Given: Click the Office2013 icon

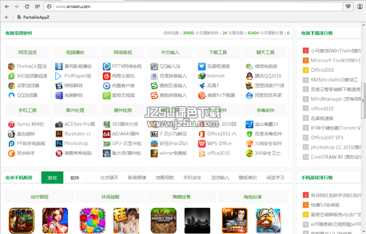Looking at the screenshot, I should [202, 134].
